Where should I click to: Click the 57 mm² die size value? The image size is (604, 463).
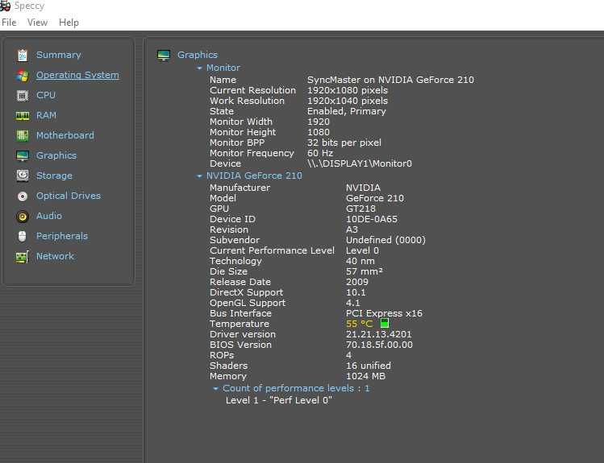[x=364, y=271]
